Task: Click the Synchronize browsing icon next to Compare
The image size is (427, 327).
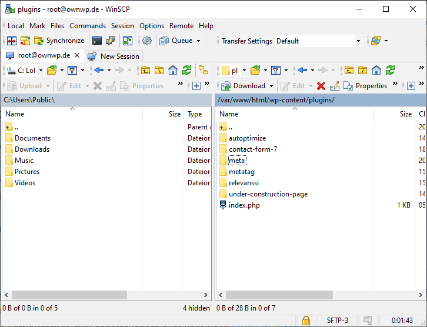Action: [x=25, y=41]
